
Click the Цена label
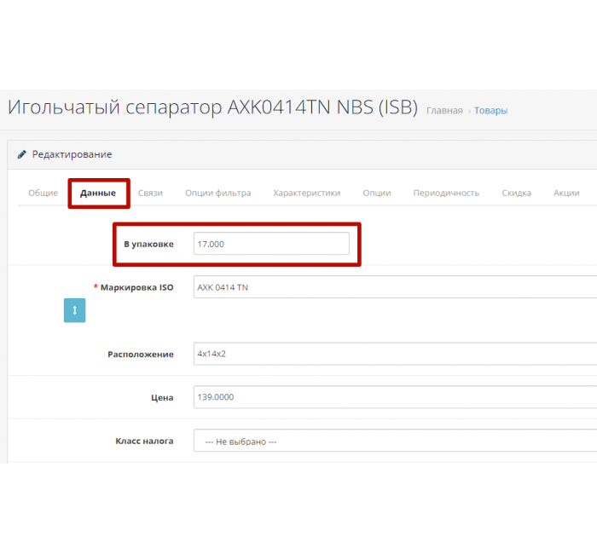tap(162, 398)
